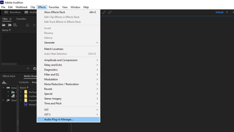Open the Window menu
Viewport: 234px width, 132px height.
(x=75, y=7)
